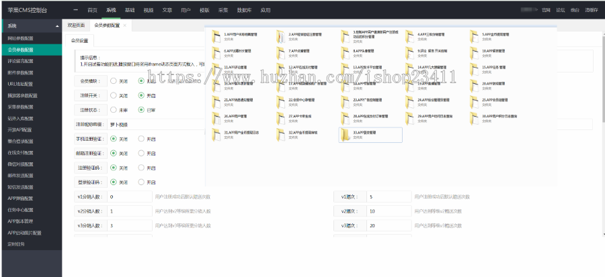
Task: Open folder numbered 1
Action: coord(234,36)
